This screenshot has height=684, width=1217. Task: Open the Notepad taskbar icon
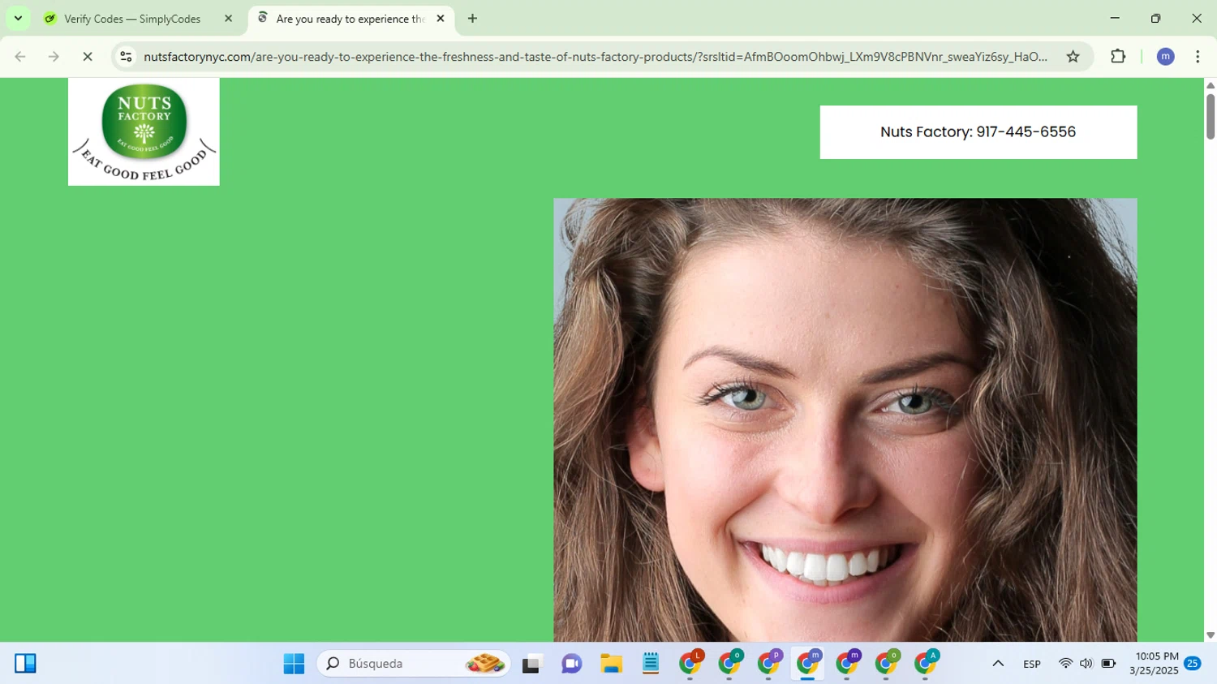(651, 664)
